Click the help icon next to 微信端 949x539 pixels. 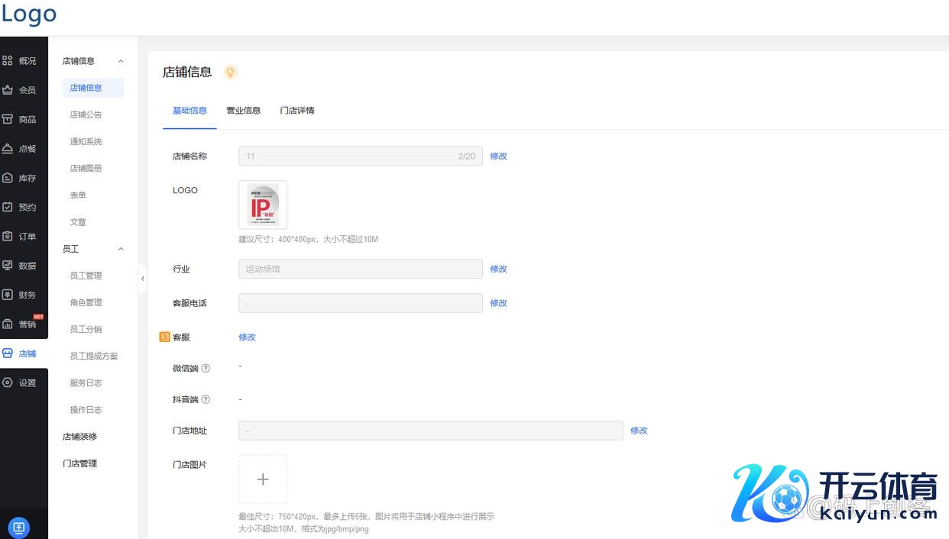point(206,369)
